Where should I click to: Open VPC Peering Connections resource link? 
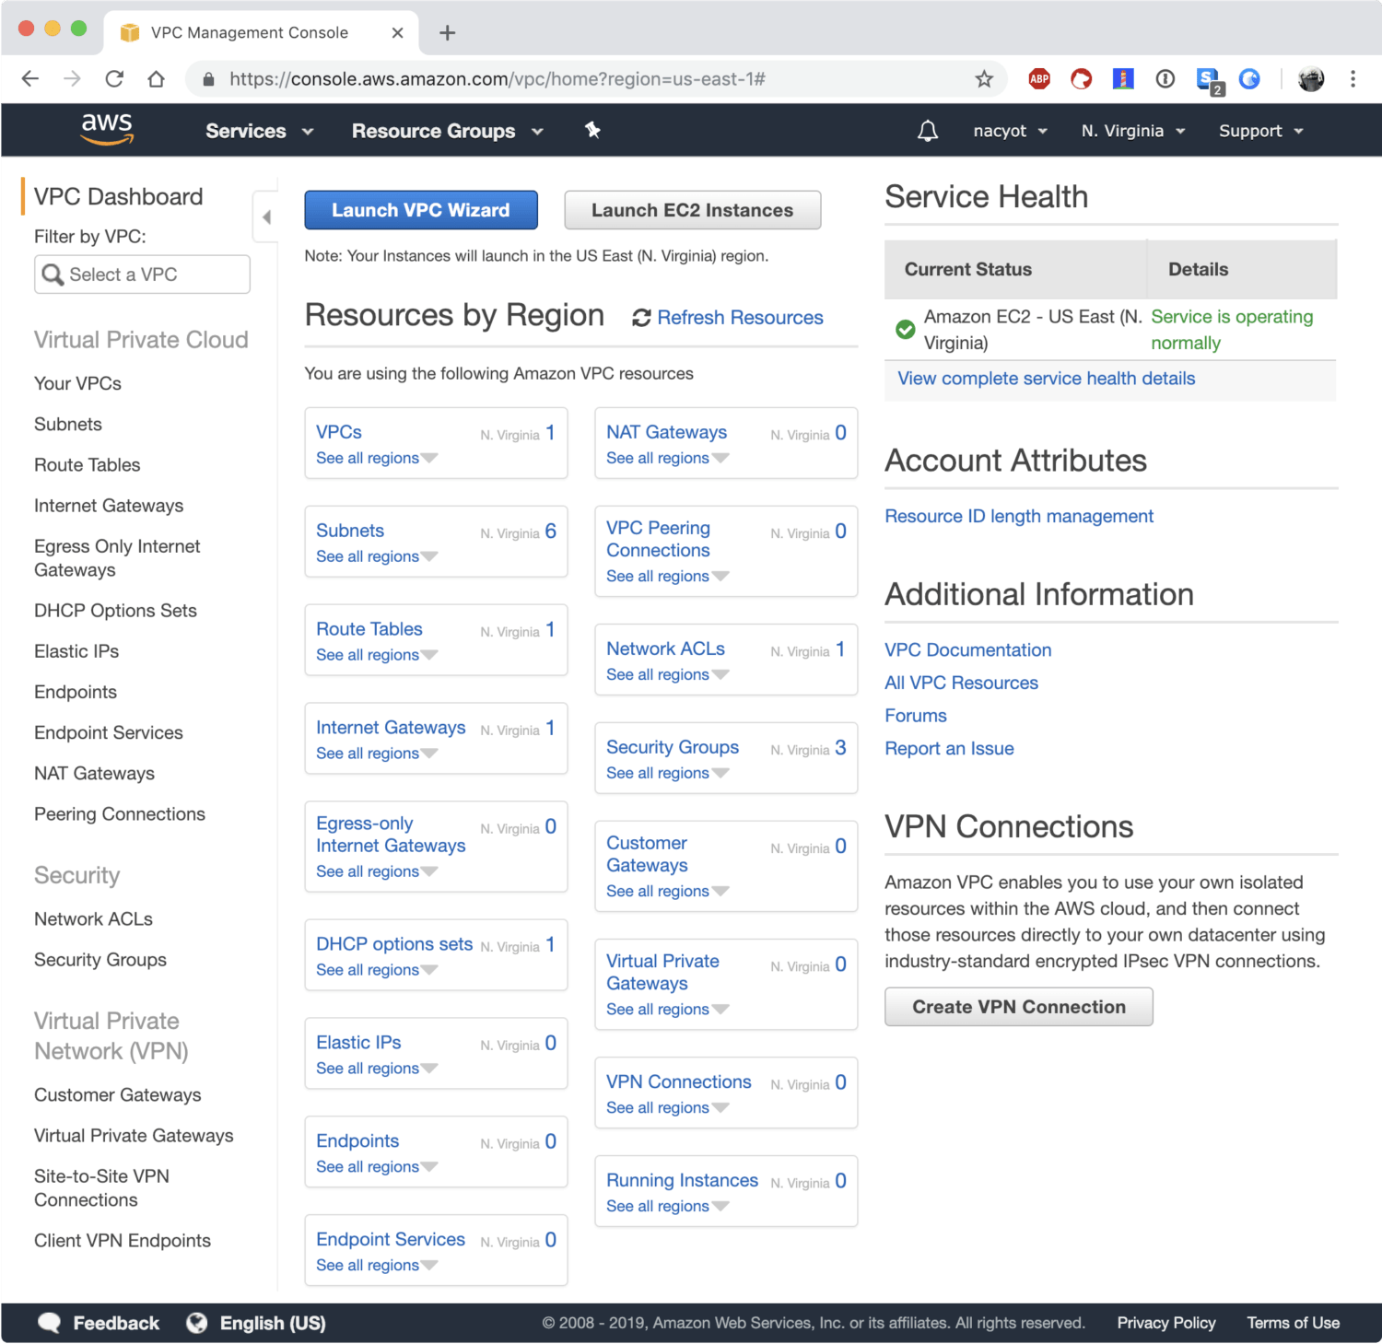[x=658, y=539]
